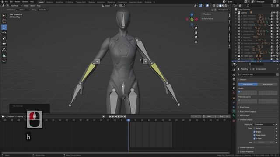Click the navigation gizmo Z axis
Image resolution: width=280 pixels, height=157 pixels.
click(x=192, y=14)
